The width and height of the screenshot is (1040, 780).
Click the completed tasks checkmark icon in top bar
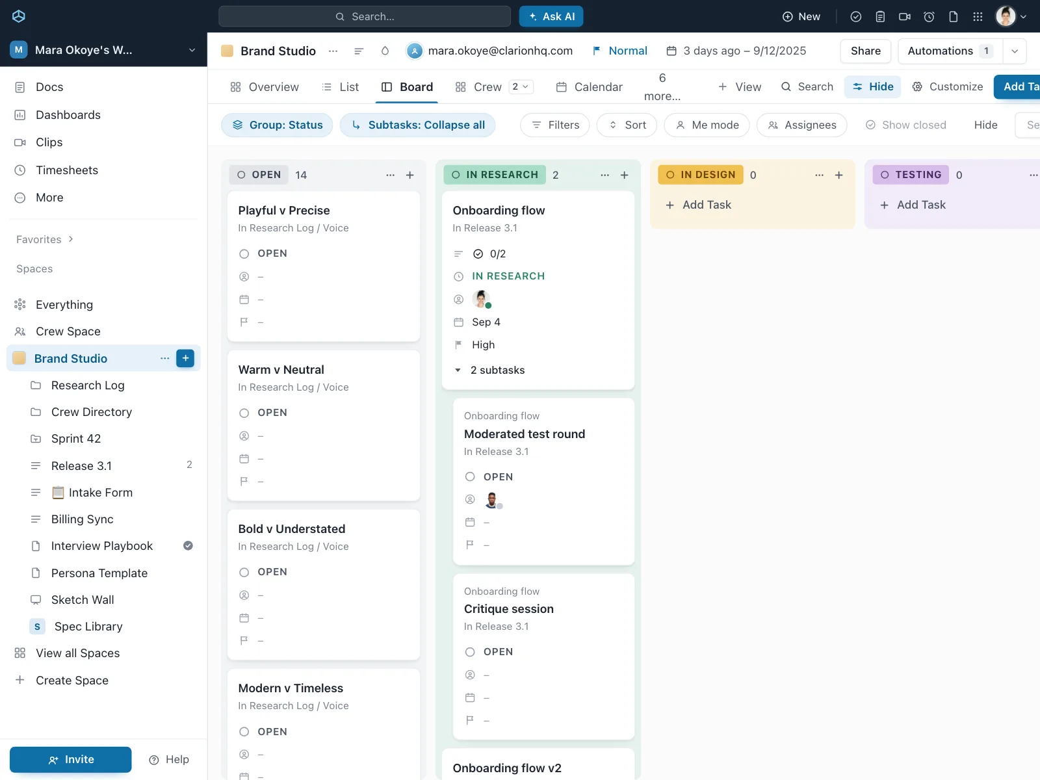[x=856, y=17]
